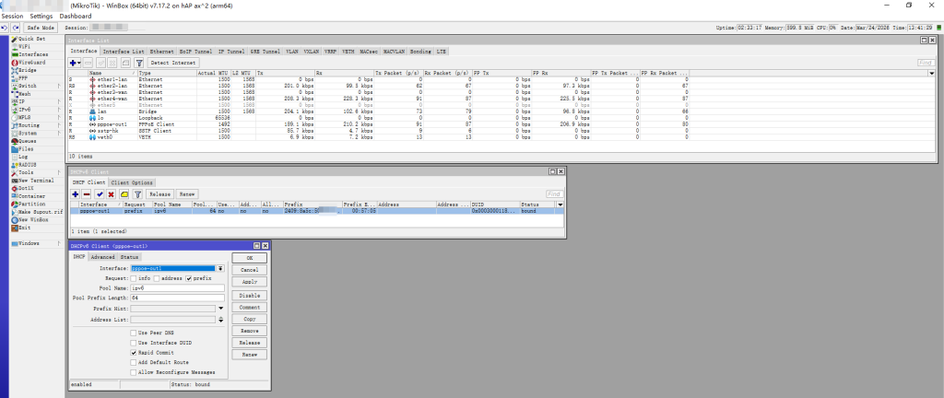Click the Undo arrow icon in top toolbar

pyautogui.click(x=6, y=28)
